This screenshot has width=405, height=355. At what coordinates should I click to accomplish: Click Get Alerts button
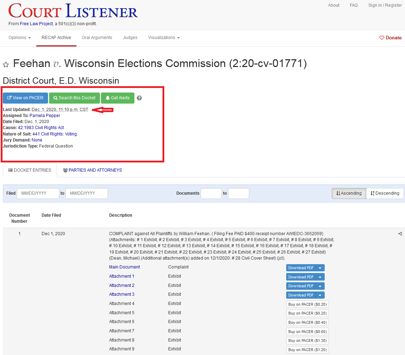coord(118,98)
